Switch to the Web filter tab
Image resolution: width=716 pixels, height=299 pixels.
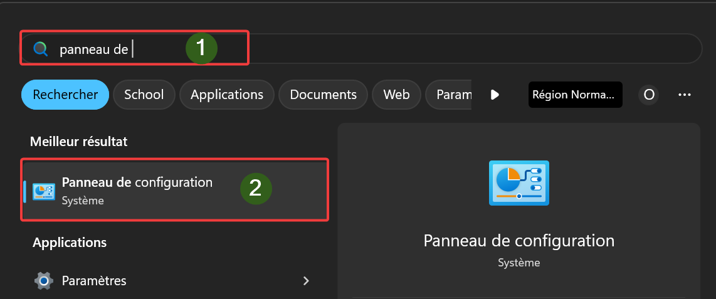[396, 95]
